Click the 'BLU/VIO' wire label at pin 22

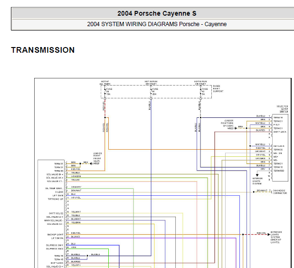point(76,237)
